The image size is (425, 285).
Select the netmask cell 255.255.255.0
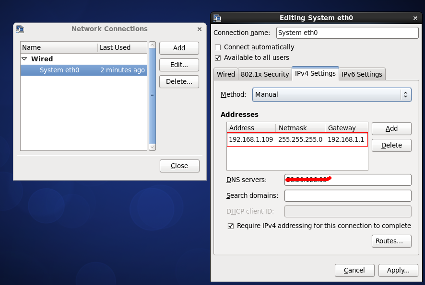(300, 140)
